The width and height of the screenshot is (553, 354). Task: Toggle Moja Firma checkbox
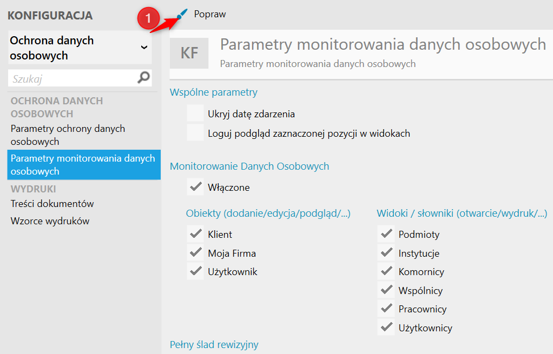click(195, 253)
